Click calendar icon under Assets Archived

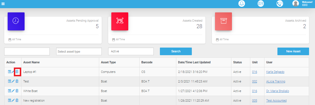coord(217,40)
